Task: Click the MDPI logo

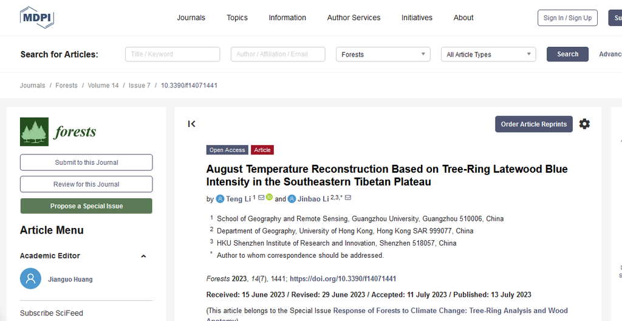Action: [37, 18]
